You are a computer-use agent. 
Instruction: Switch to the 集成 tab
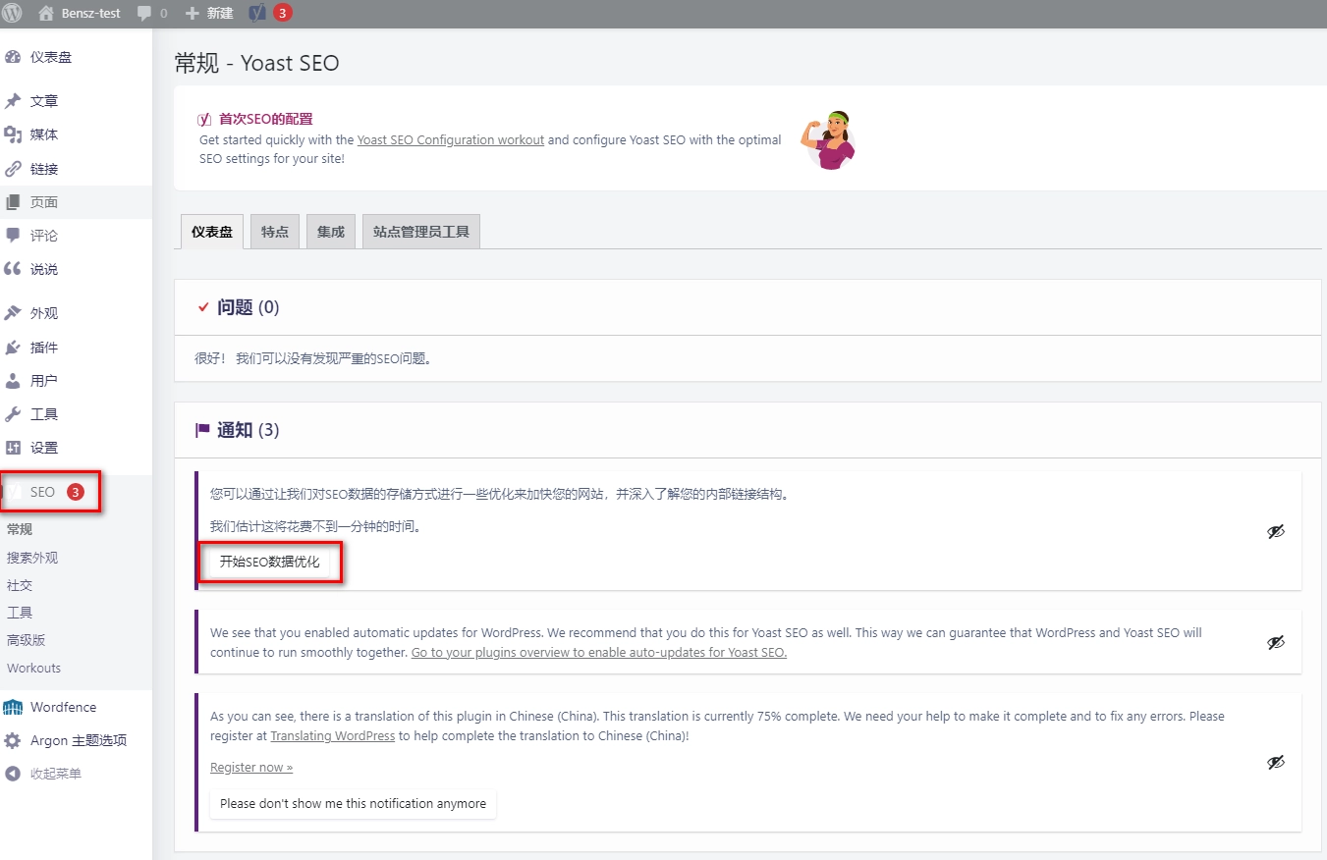pos(331,233)
